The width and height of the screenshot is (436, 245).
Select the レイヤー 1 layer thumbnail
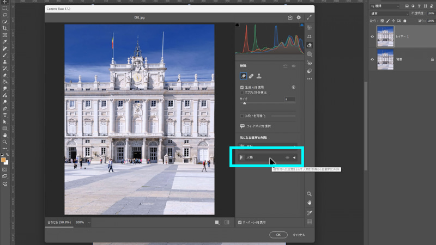click(x=385, y=36)
